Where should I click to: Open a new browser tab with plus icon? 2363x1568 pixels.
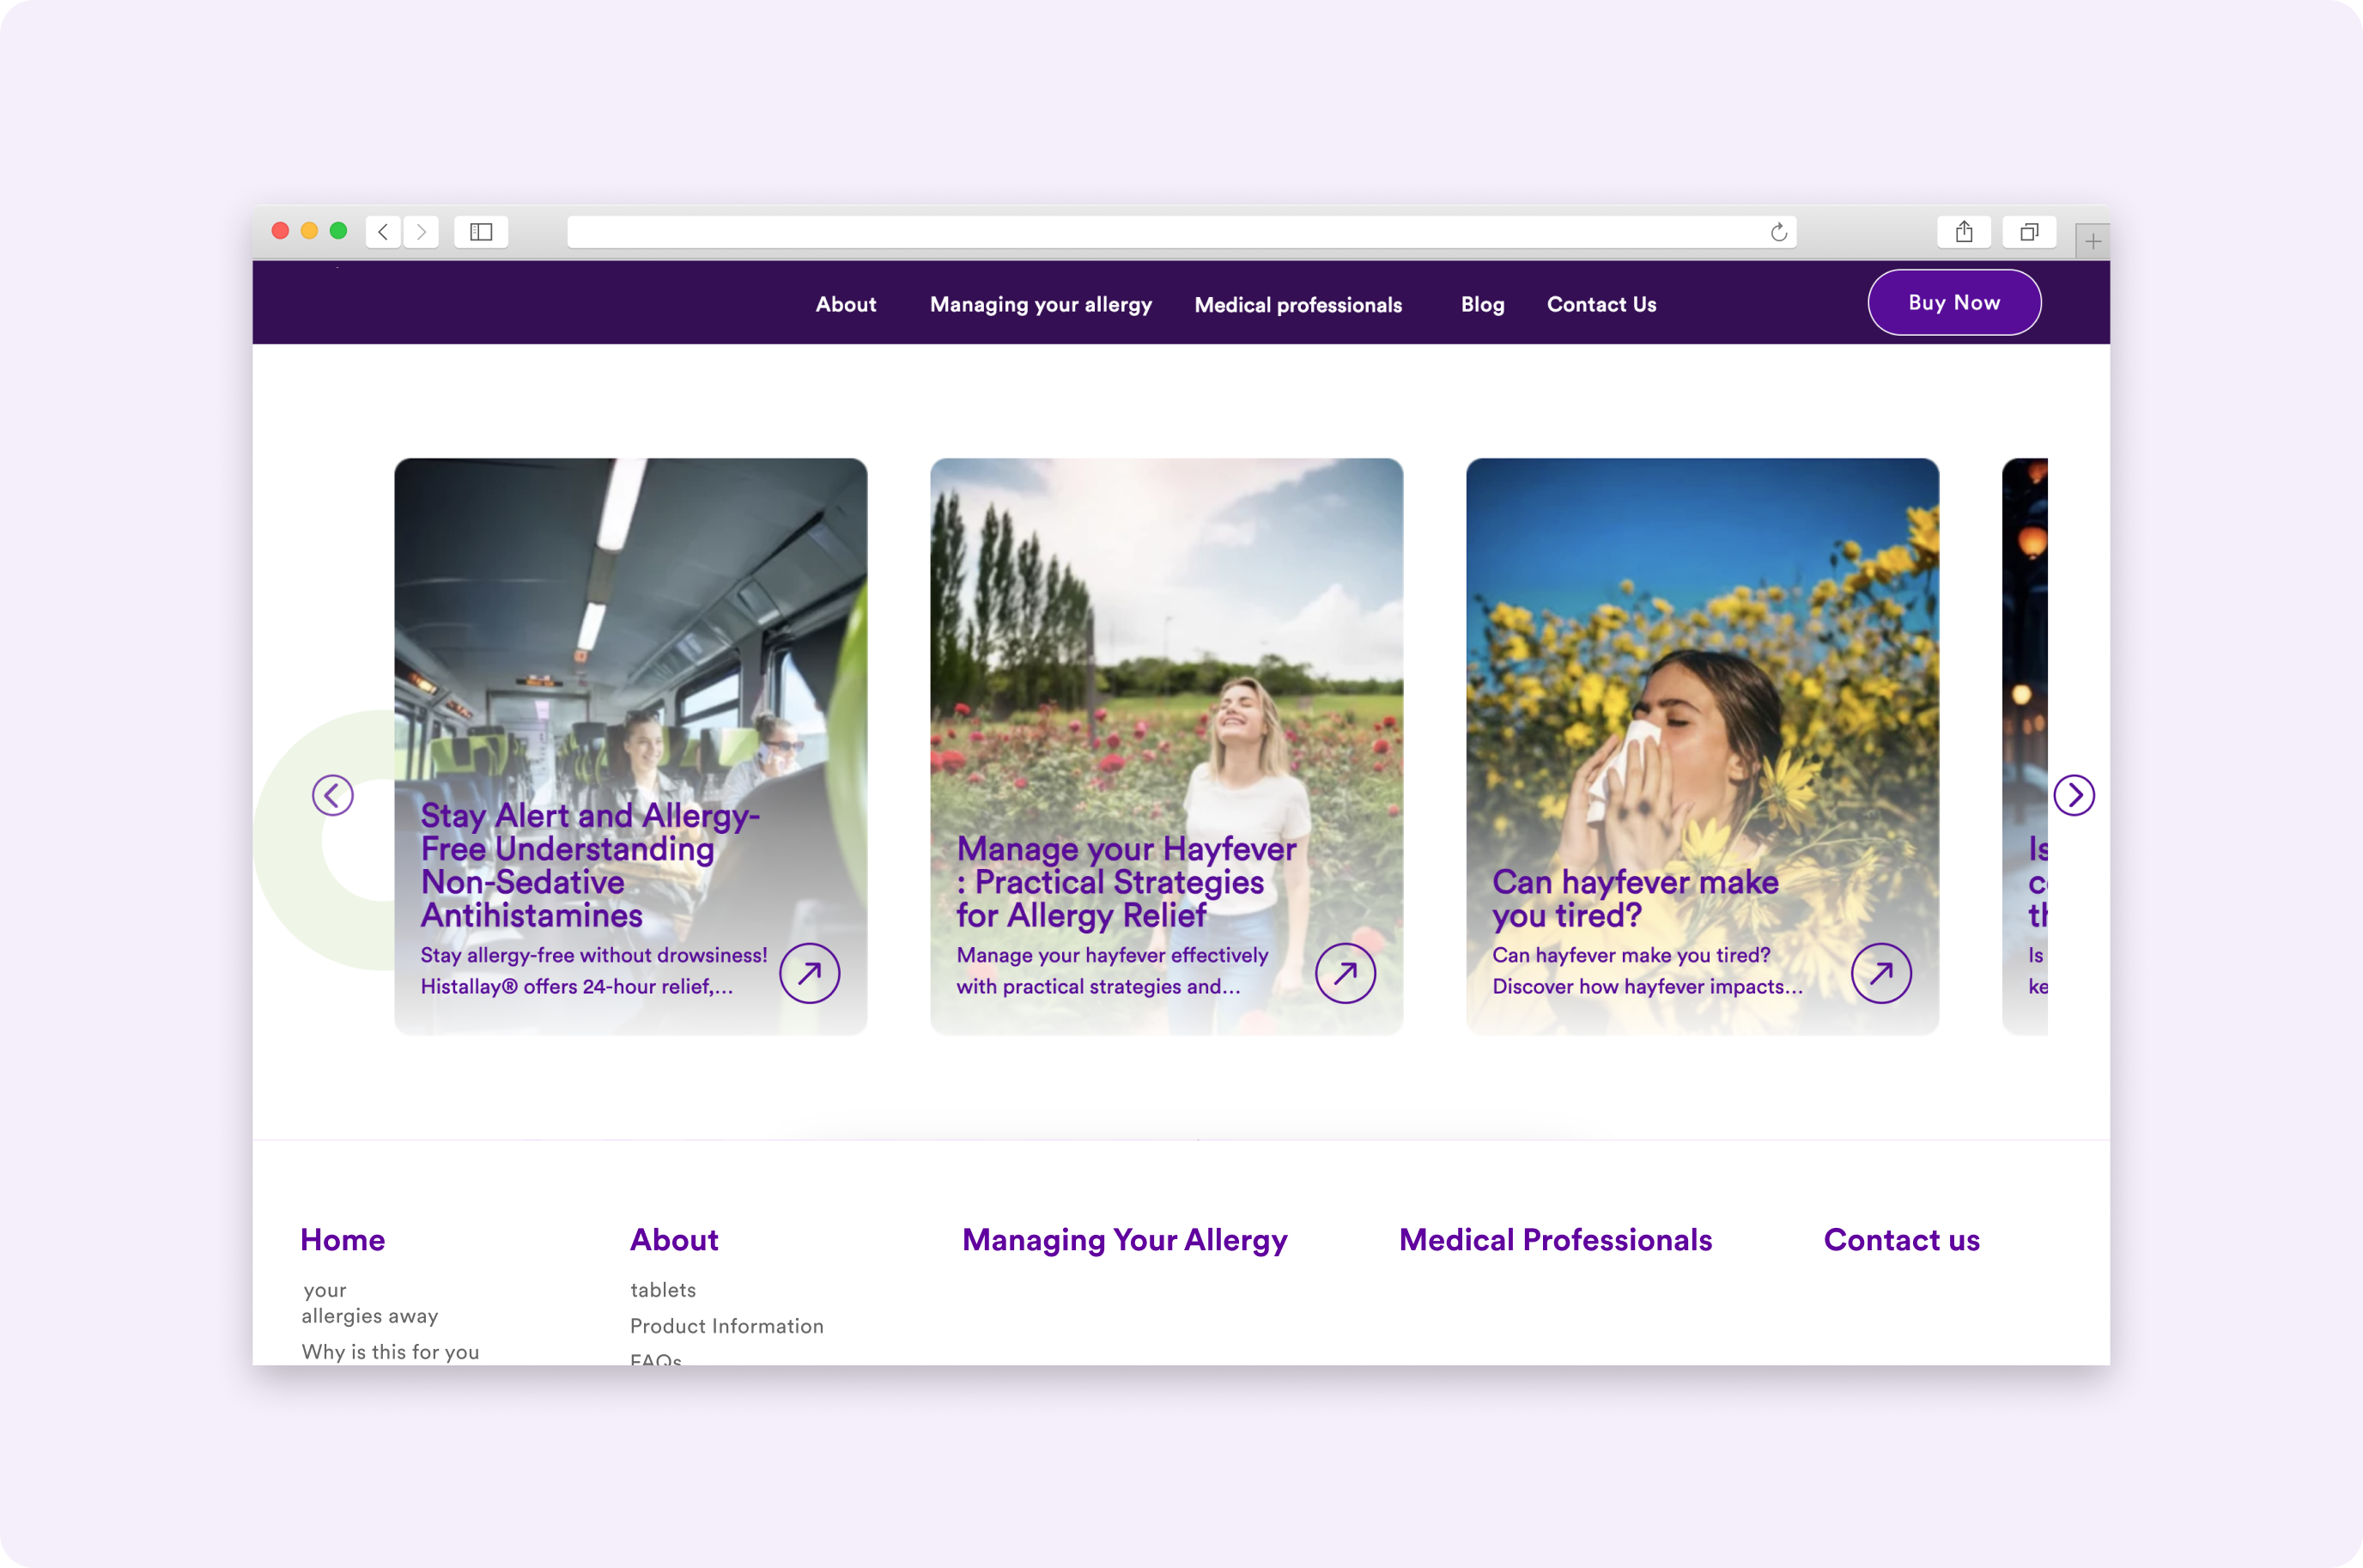[x=2092, y=240]
